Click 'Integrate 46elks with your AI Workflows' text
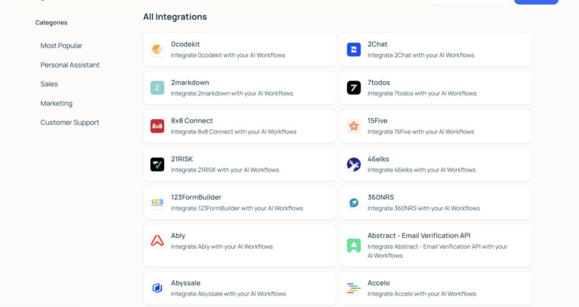 [x=421, y=170]
